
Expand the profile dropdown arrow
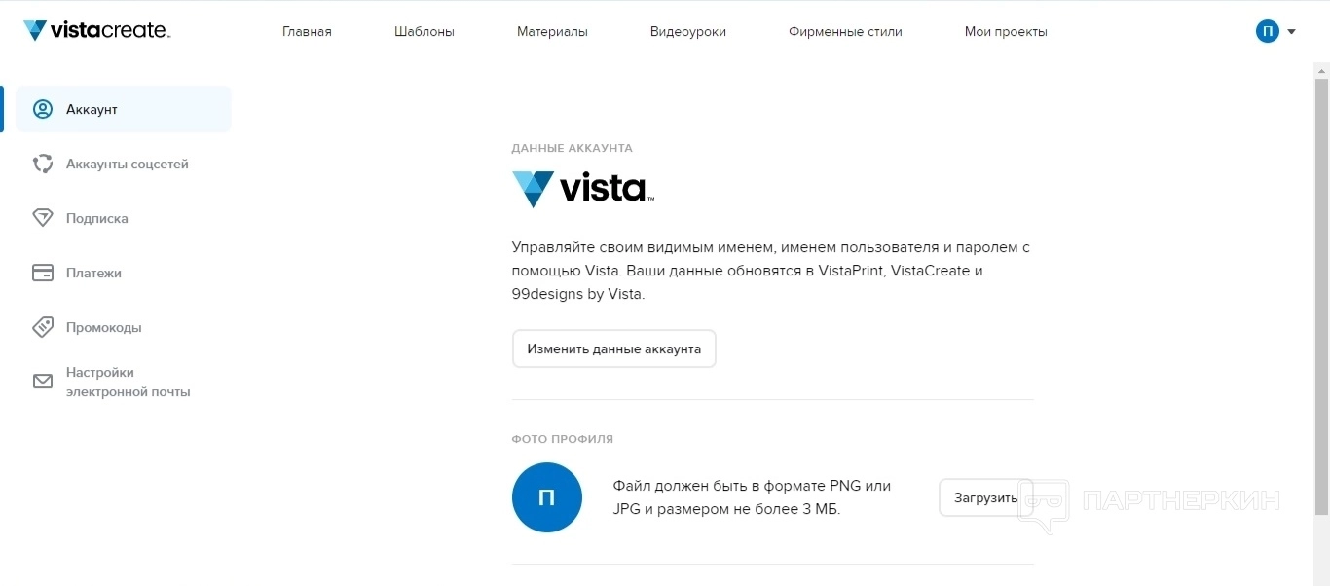click(1291, 31)
